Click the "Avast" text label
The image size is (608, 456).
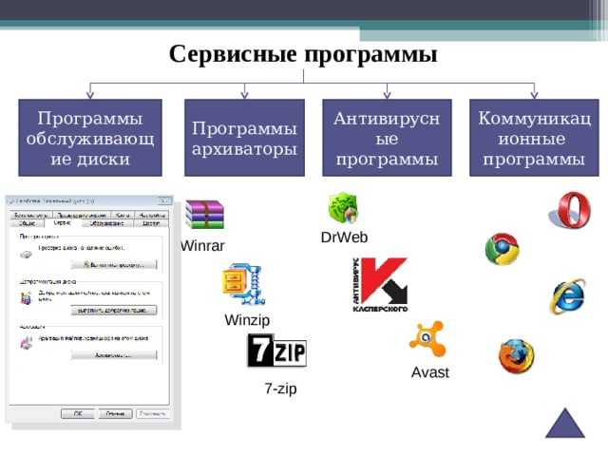tap(430, 372)
